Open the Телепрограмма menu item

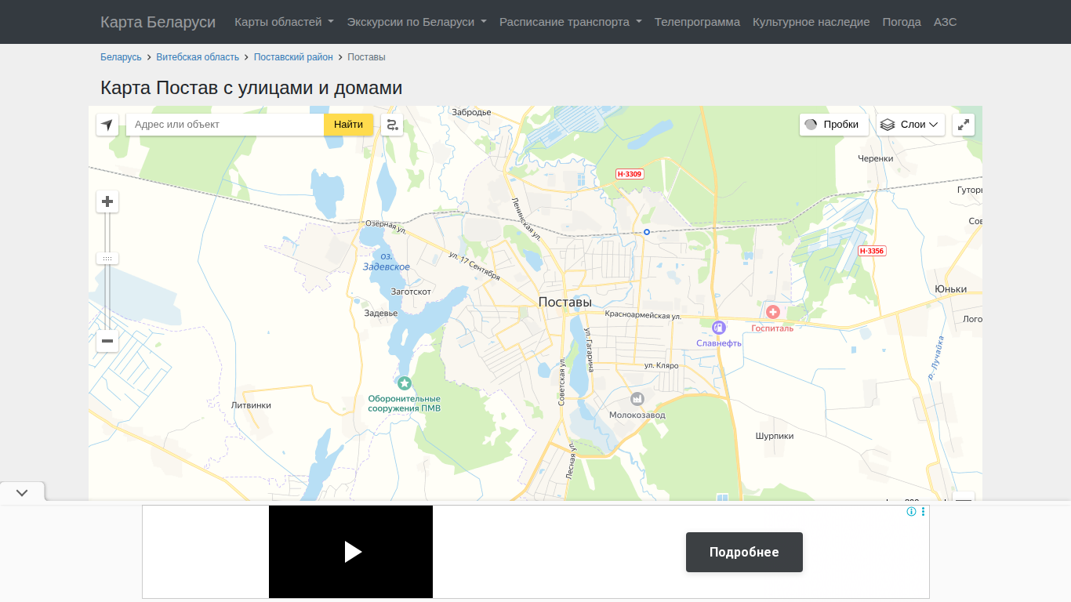tap(697, 22)
